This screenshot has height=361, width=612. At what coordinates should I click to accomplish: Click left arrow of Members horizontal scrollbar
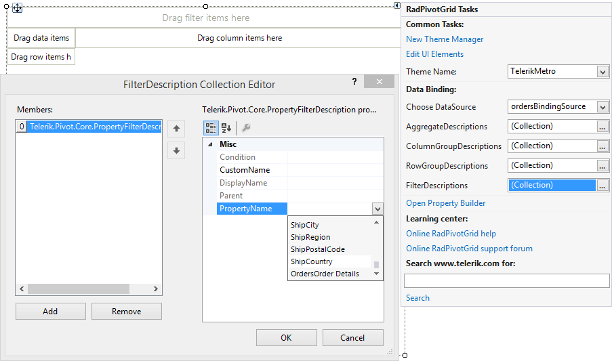point(22,289)
